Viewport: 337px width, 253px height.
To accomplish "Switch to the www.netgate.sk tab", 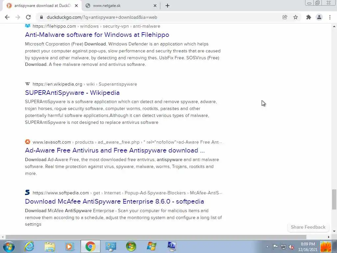I will (120, 6).
